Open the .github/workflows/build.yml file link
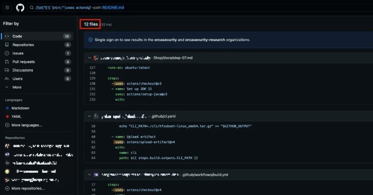Viewport: 373px width, 195px height. (204, 174)
